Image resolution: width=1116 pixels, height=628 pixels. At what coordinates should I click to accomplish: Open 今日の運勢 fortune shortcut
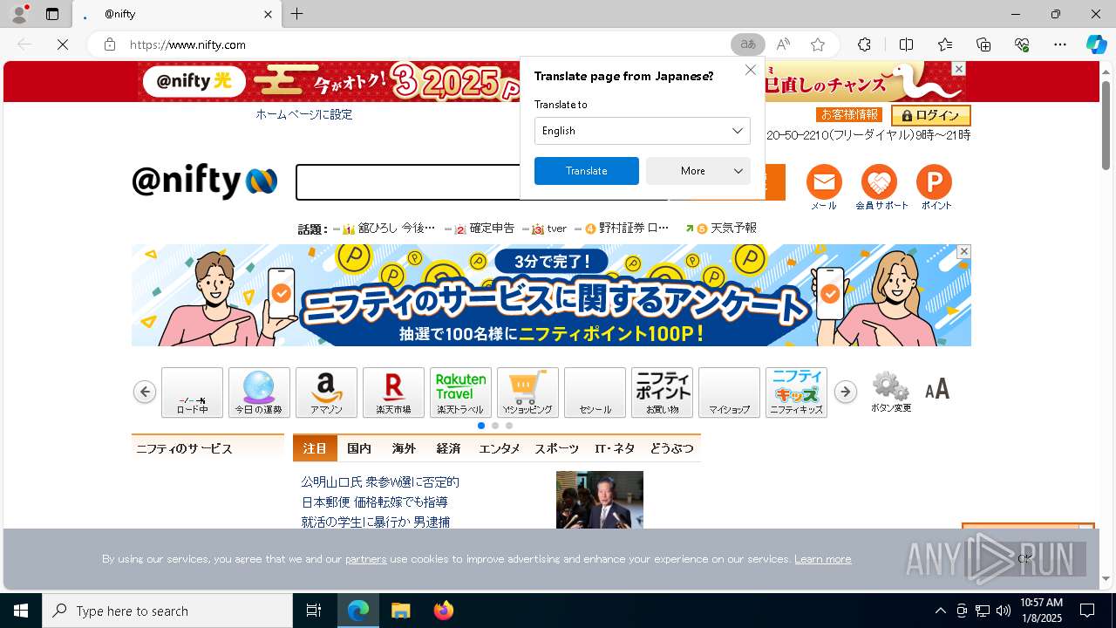259,392
